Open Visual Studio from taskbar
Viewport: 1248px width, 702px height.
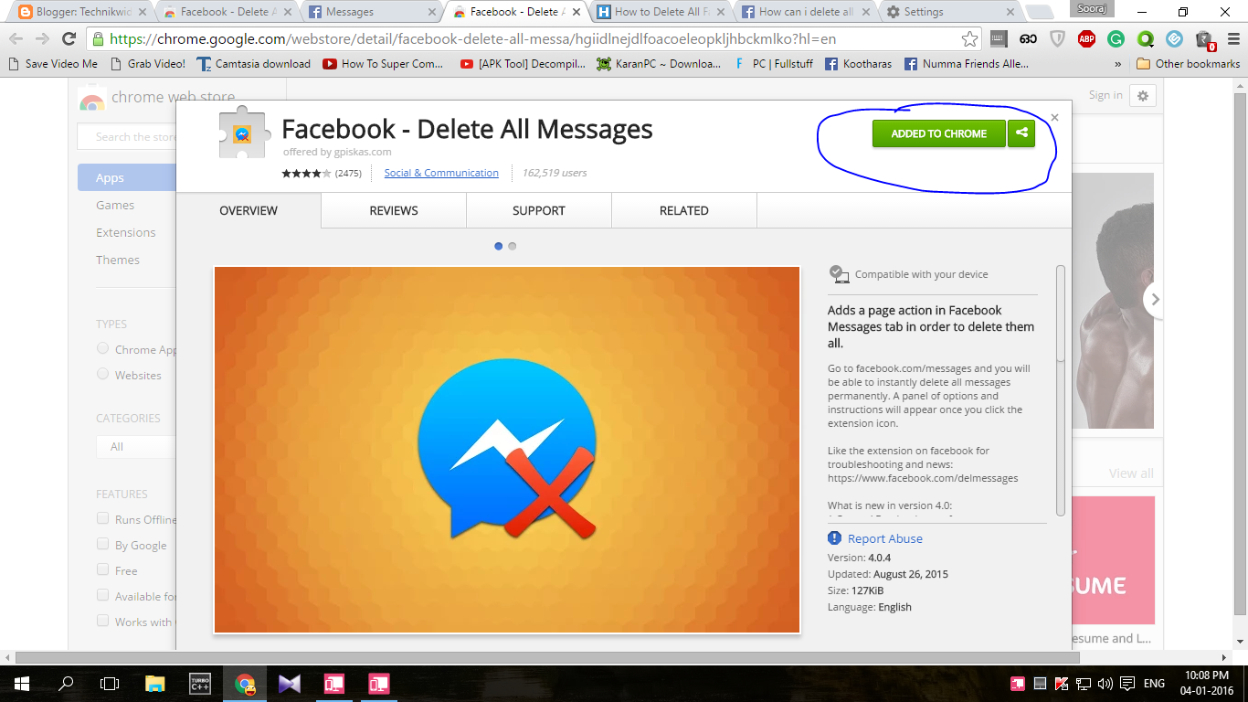290,683
